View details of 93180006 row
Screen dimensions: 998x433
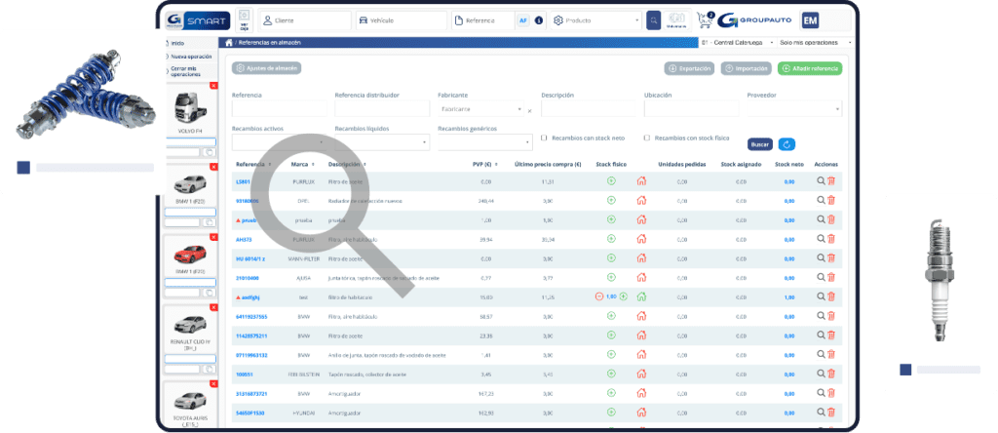tap(821, 200)
